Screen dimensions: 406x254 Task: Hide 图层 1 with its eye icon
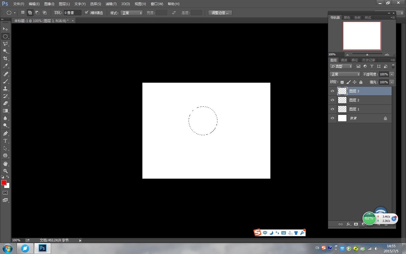332,109
